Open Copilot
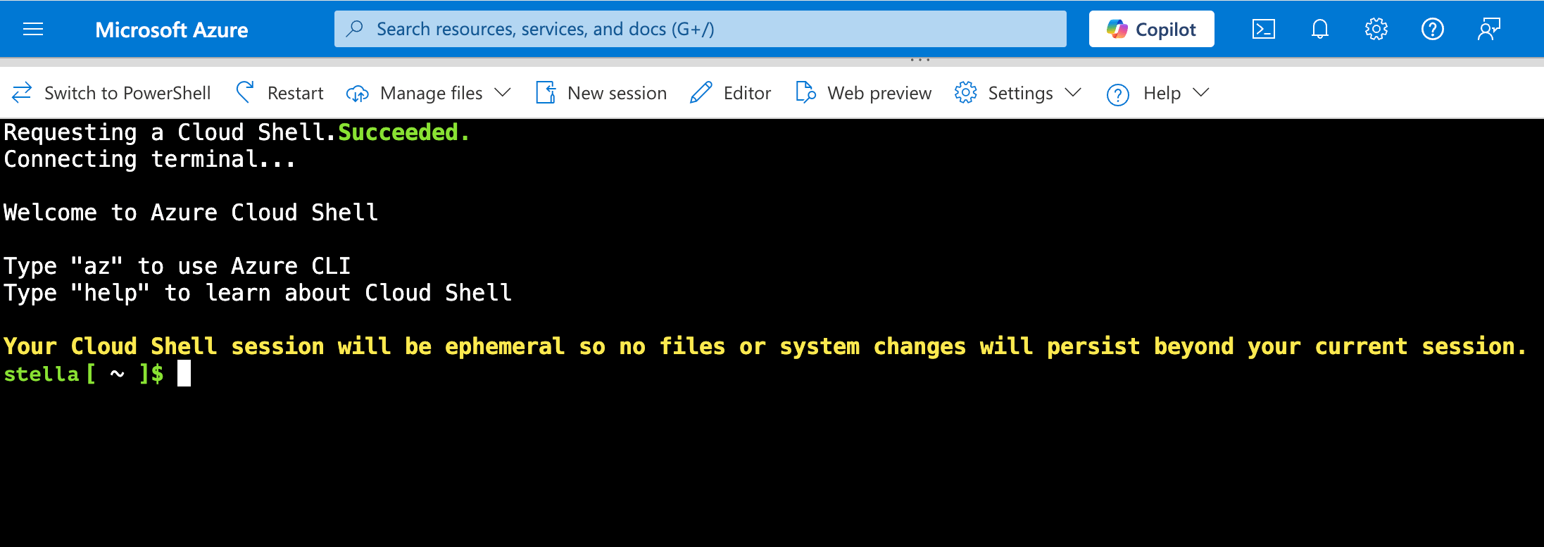 click(x=1150, y=29)
